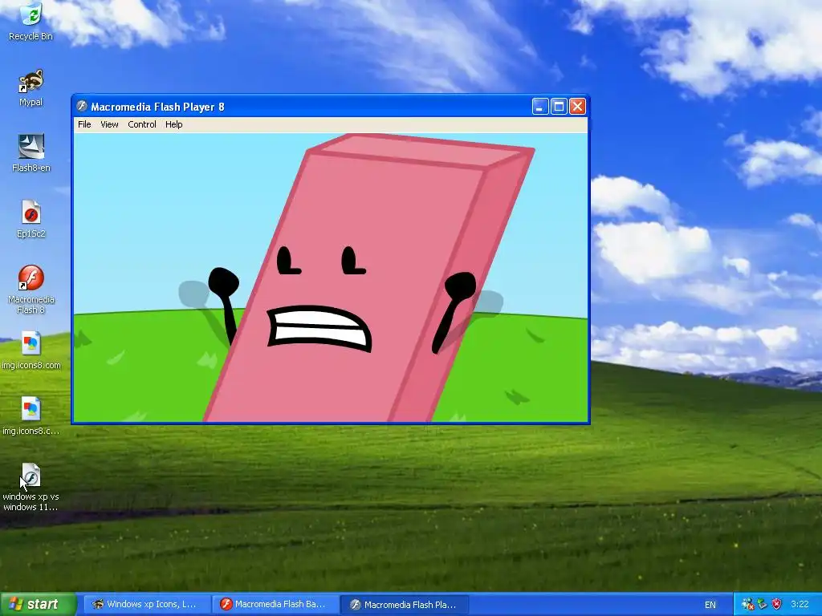Open the Control menu in Flash Player
This screenshot has width=822, height=616.
click(x=142, y=124)
